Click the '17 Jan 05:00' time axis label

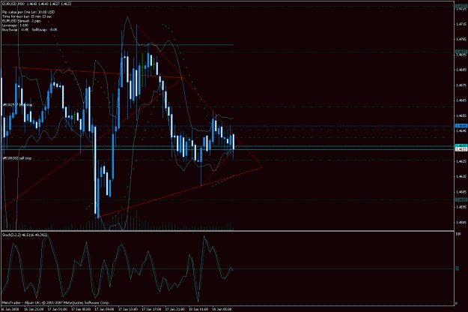[81, 310]
